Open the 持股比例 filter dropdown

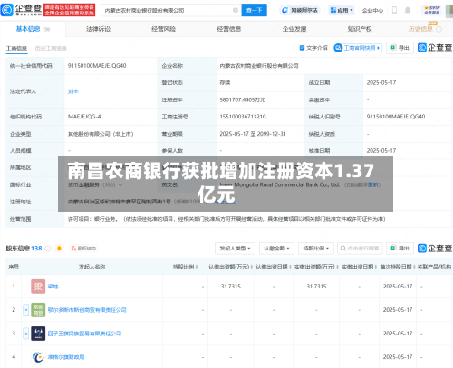(x=316, y=249)
